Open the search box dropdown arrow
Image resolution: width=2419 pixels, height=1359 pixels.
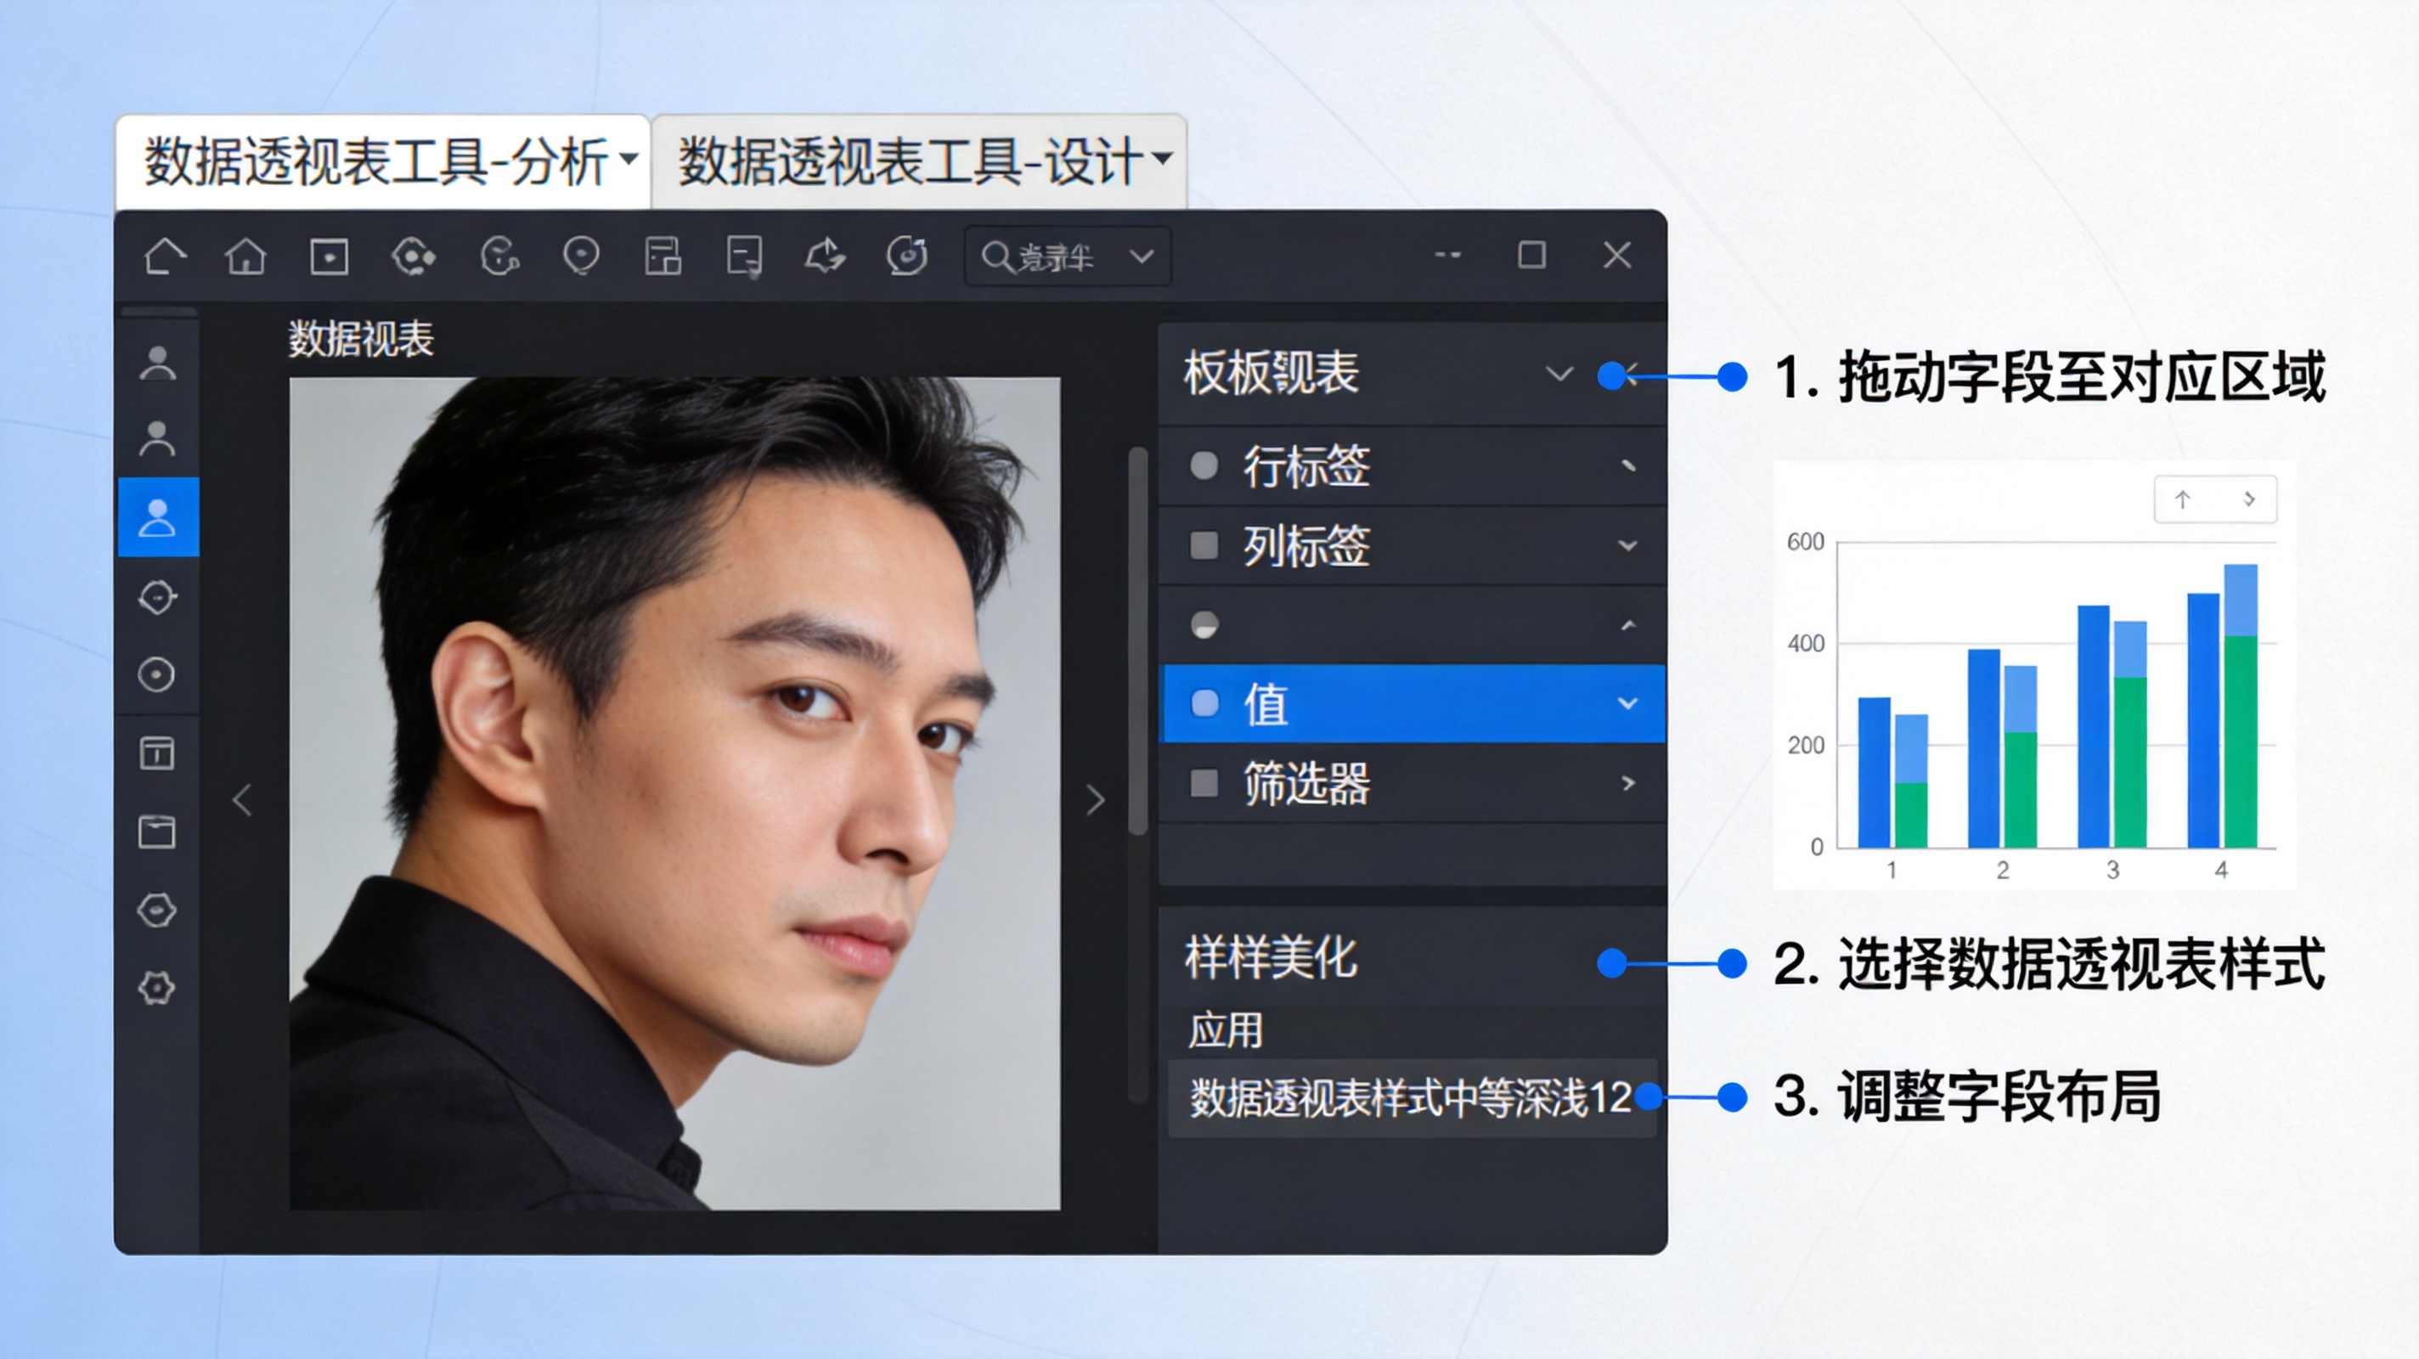coord(1141,256)
